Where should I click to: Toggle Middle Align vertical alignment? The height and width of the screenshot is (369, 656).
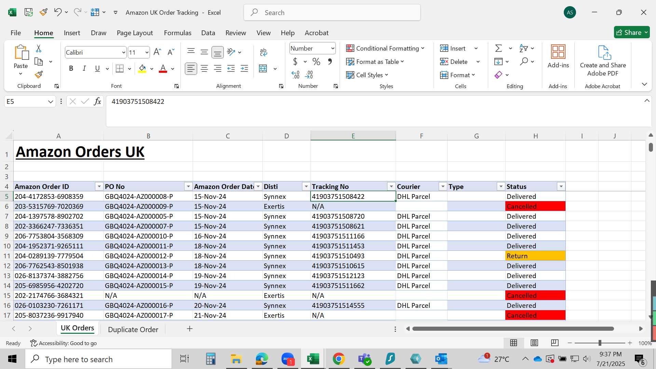pyautogui.click(x=204, y=52)
